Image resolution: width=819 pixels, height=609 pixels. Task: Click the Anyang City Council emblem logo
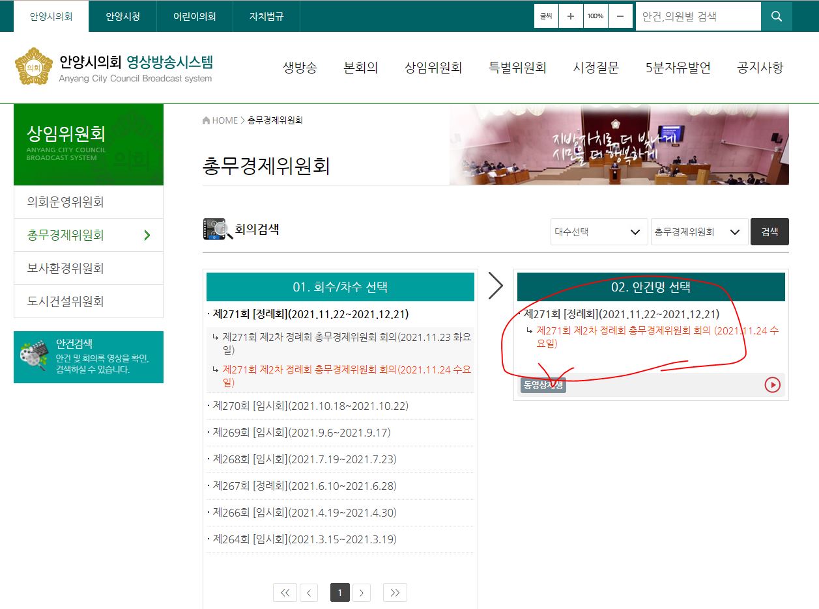click(34, 66)
